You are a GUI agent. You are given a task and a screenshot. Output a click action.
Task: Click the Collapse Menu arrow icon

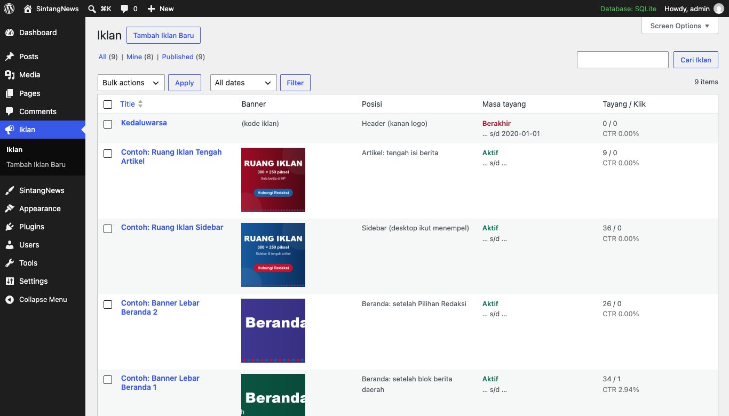[10, 300]
